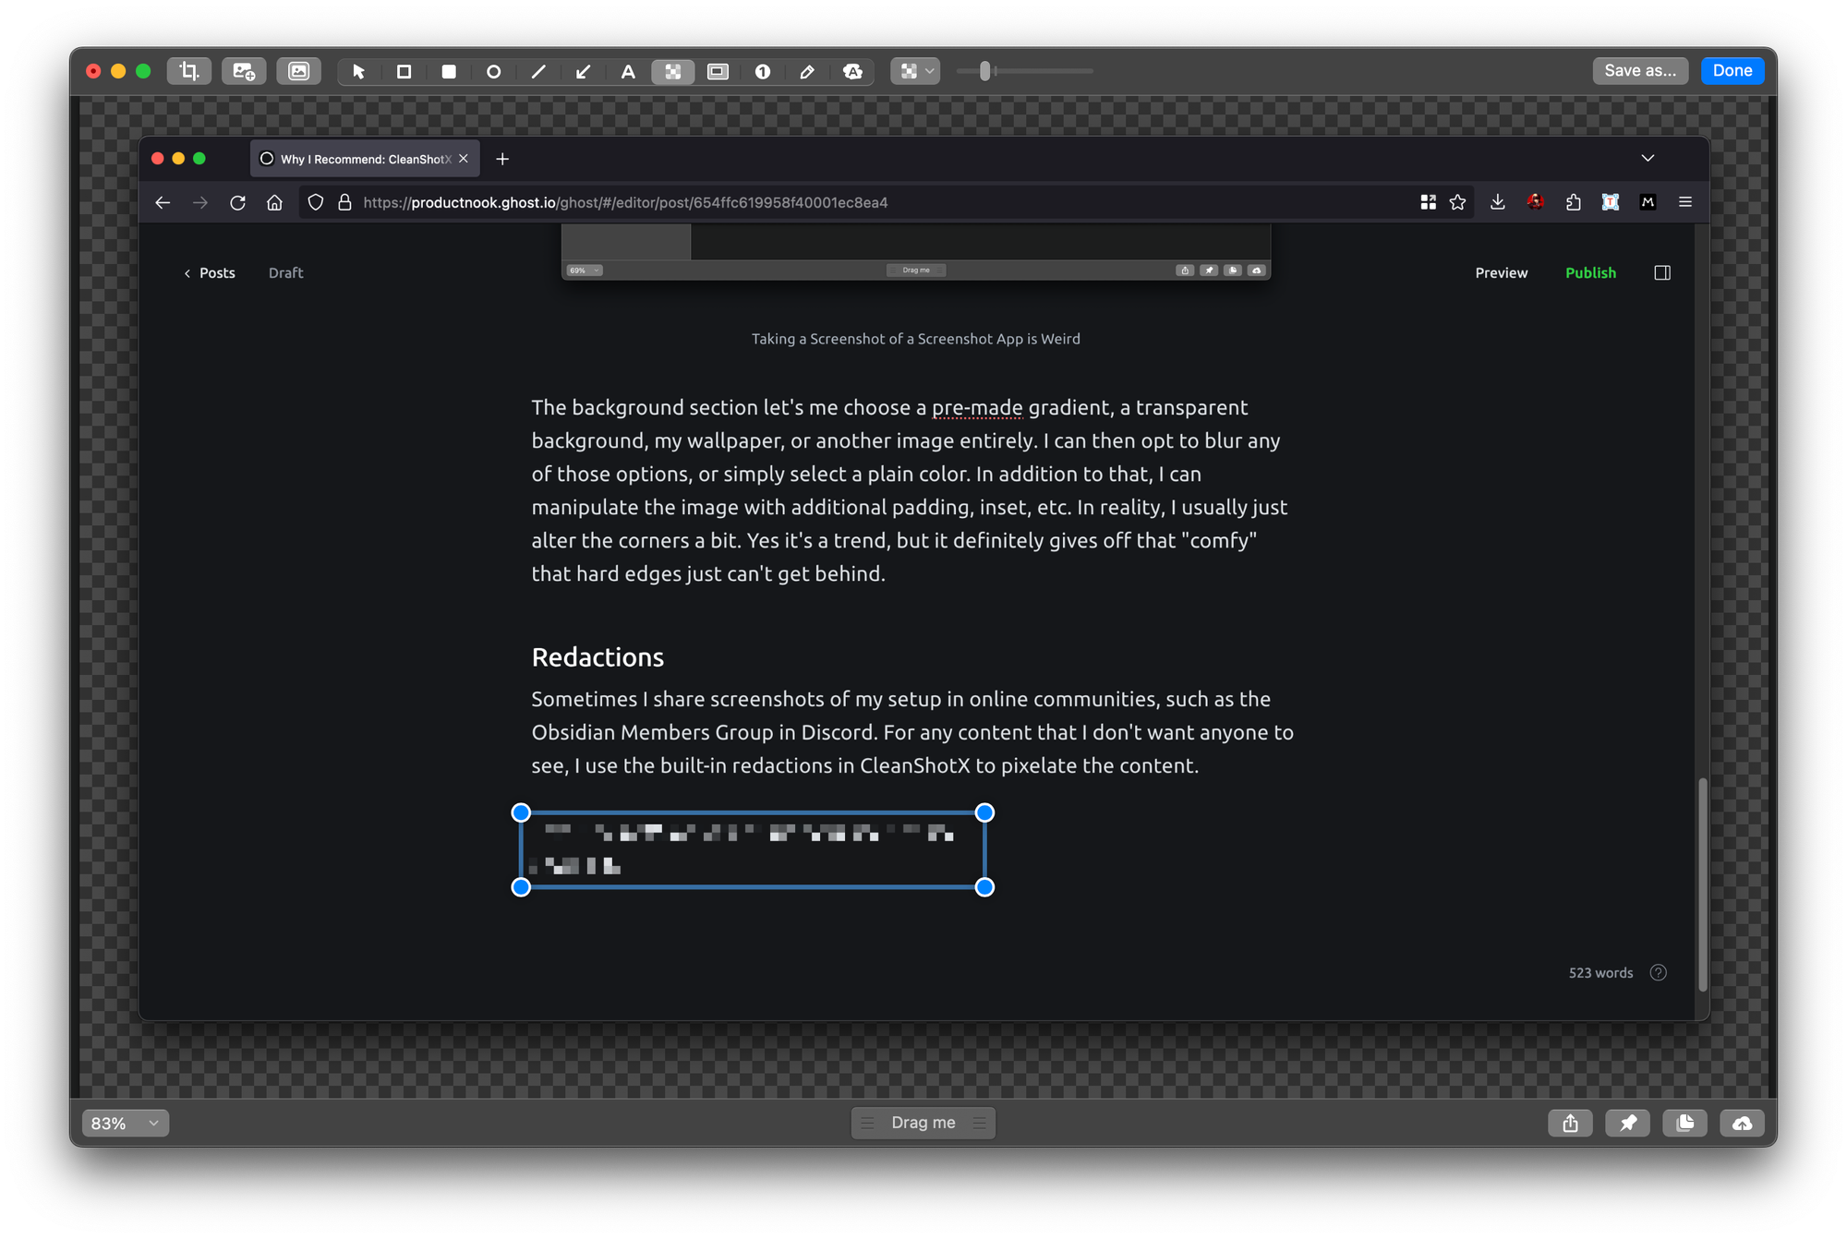1847x1239 pixels.
Task: Select the ellipse shape tool
Action: [x=493, y=71]
